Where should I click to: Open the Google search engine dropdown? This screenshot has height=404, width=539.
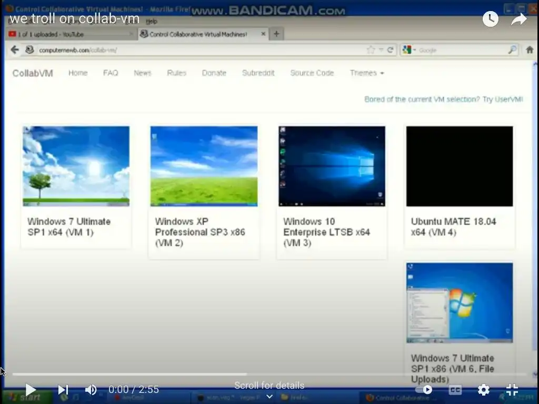point(409,50)
